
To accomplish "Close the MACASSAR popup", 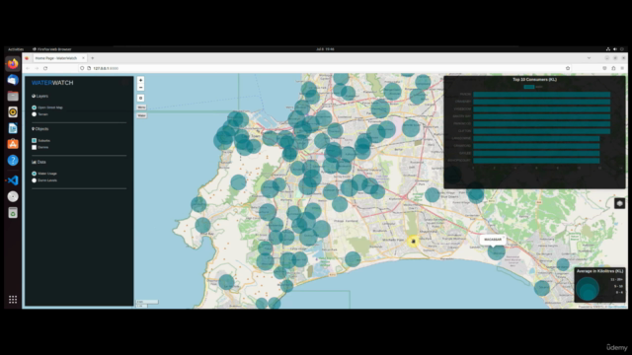I will click(504, 237).
